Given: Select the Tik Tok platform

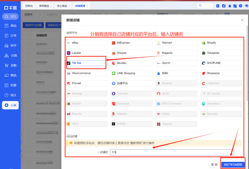Looking at the screenshot, I should 86,63.
